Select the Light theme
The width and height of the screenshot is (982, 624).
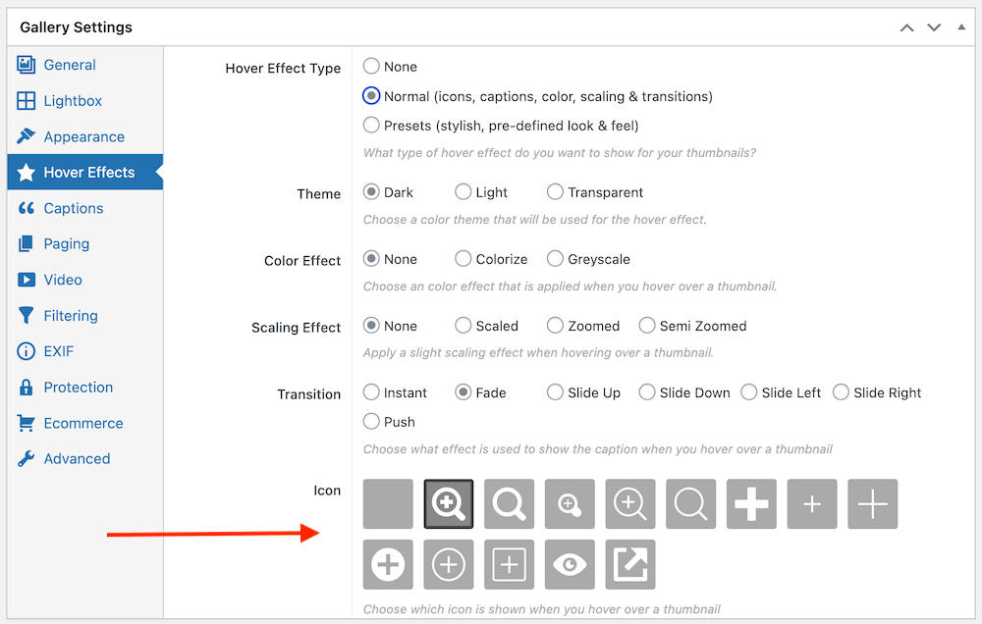(463, 192)
